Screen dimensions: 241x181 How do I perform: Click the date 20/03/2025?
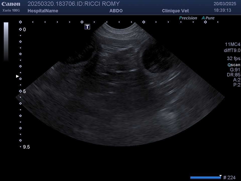[x=225, y=4]
